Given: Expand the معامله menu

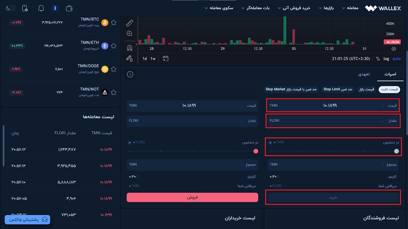Looking at the screenshot, I should 350,8.
